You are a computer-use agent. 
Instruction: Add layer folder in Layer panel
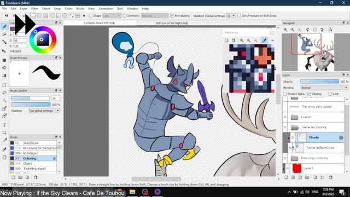coord(307,177)
